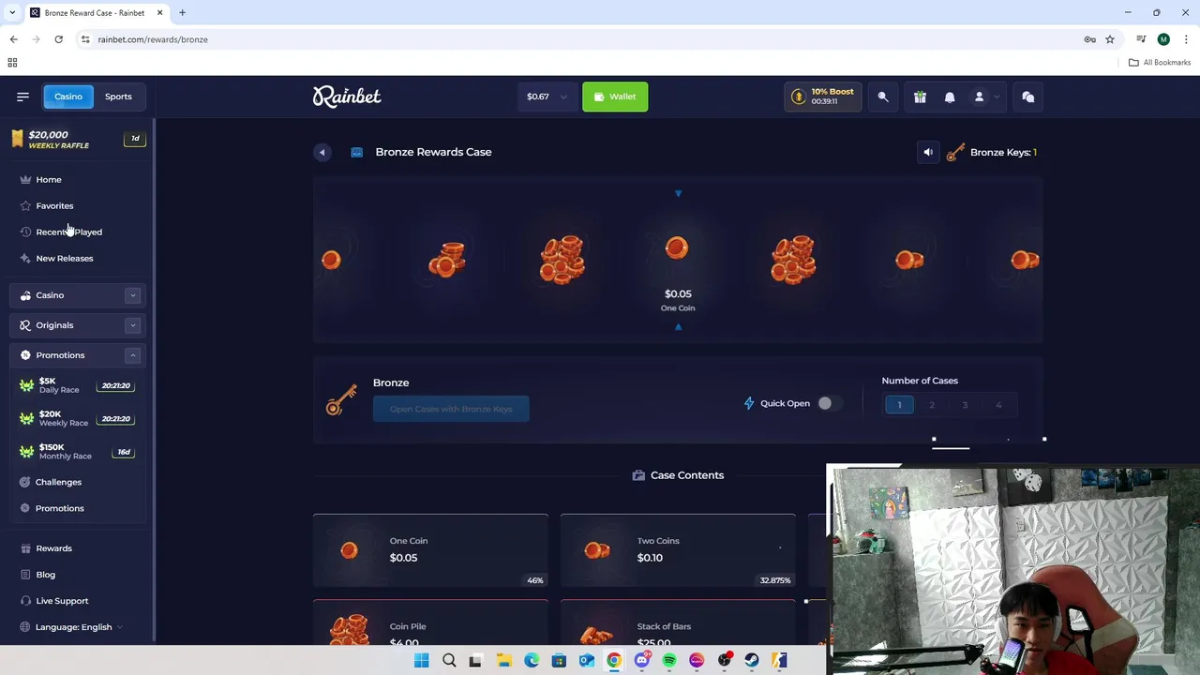Select 4 for Number of Cases
The width and height of the screenshot is (1200, 675).
(x=998, y=405)
